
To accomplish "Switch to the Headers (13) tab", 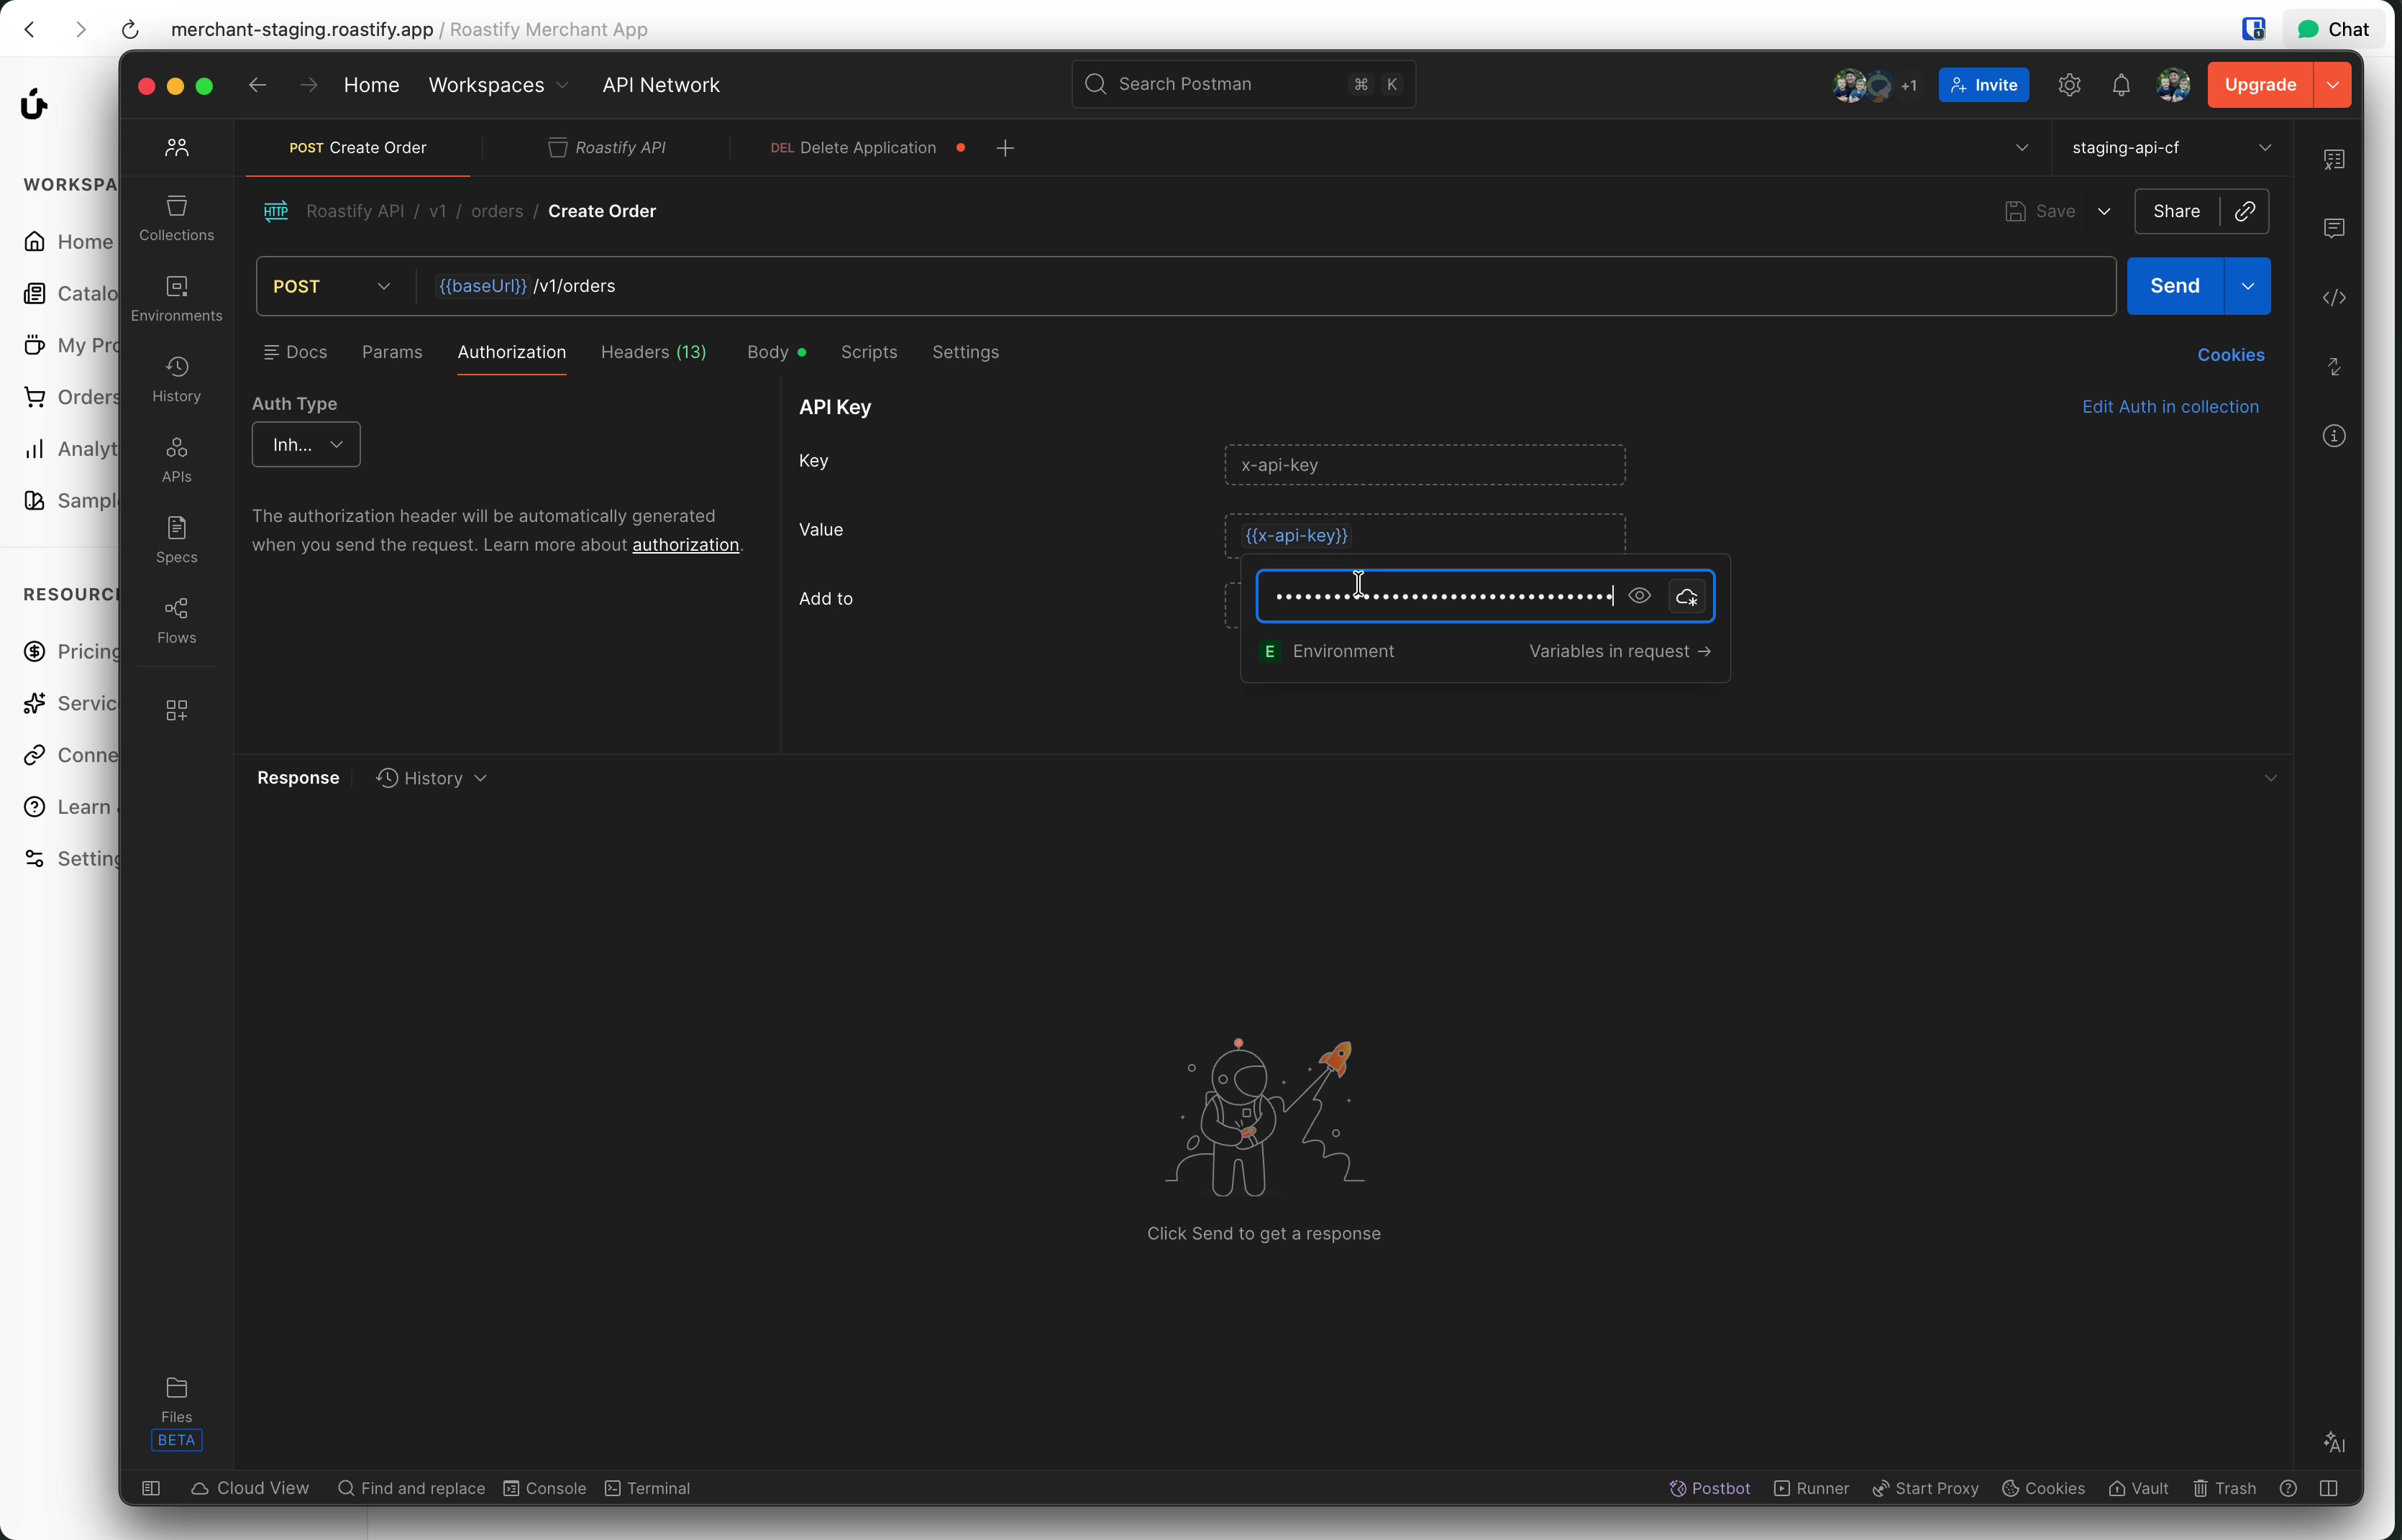I will [653, 352].
